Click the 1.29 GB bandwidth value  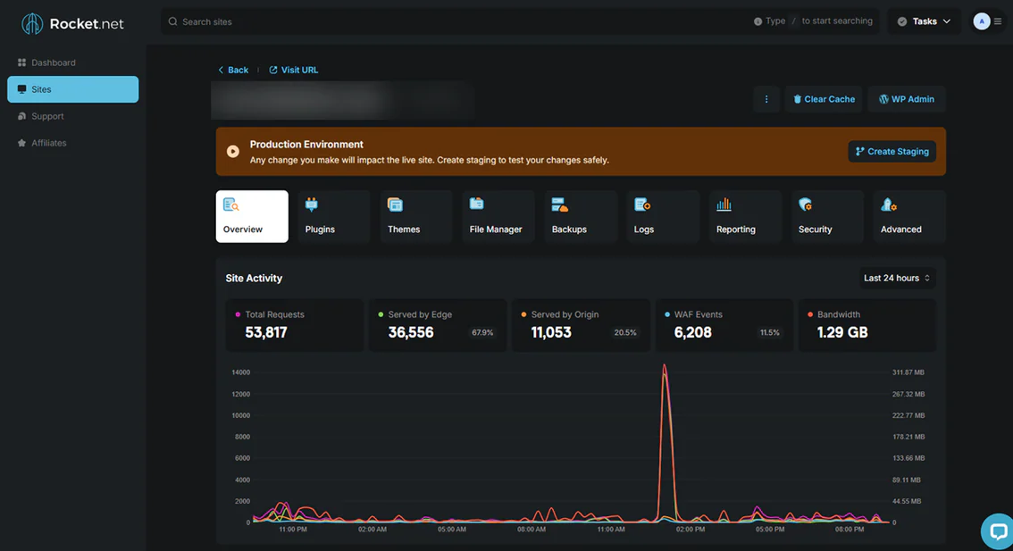point(842,332)
